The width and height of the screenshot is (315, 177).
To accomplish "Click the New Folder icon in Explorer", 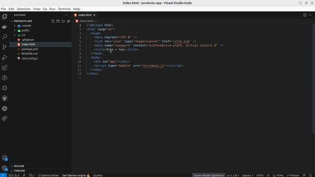I will coord(58,21).
